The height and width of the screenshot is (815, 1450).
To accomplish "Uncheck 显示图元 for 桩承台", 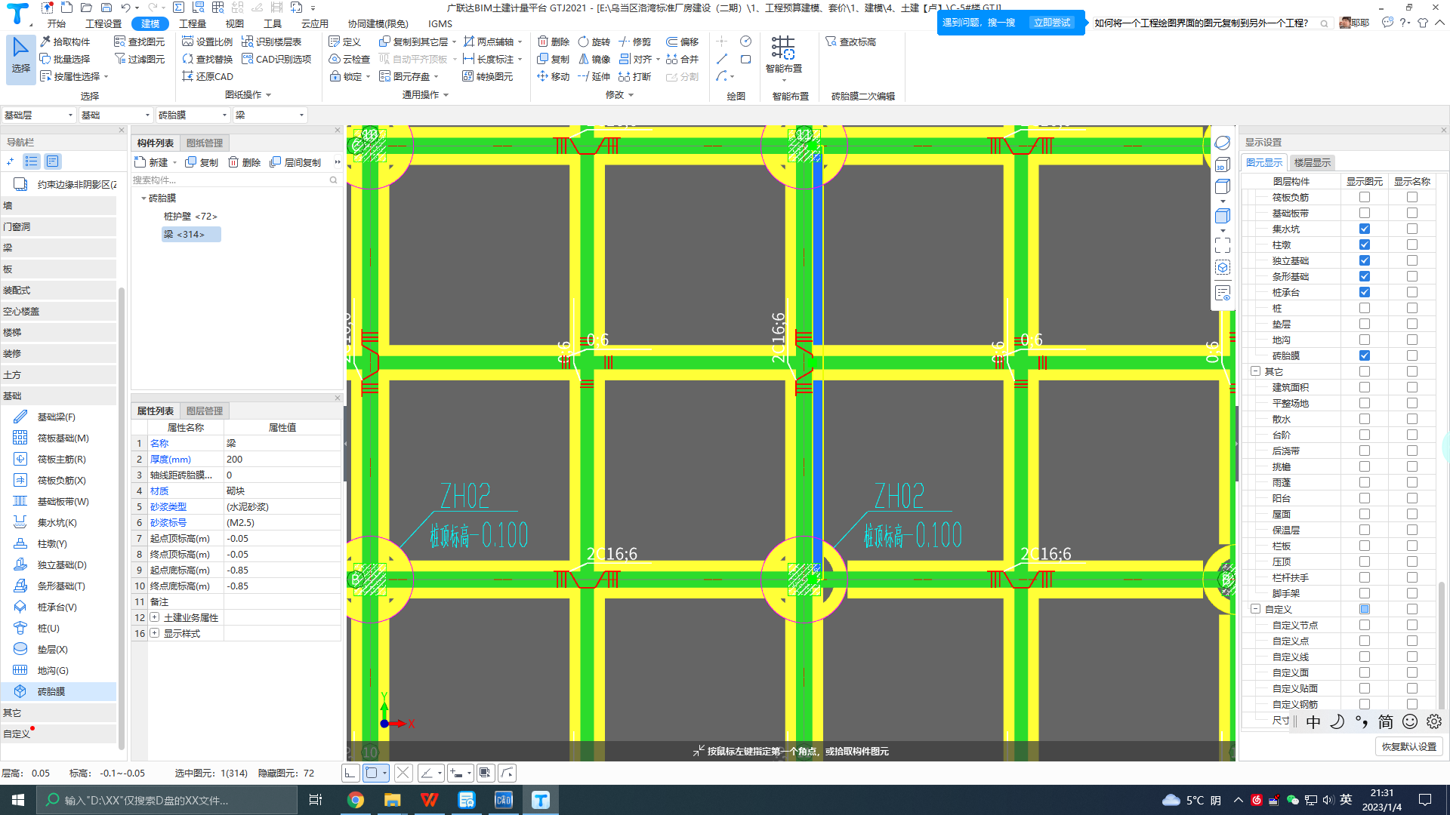I will click(x=1364, y=292).
